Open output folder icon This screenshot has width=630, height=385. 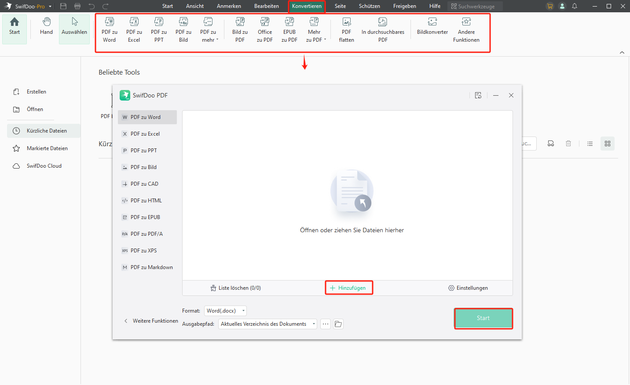[x=338, y=324]
